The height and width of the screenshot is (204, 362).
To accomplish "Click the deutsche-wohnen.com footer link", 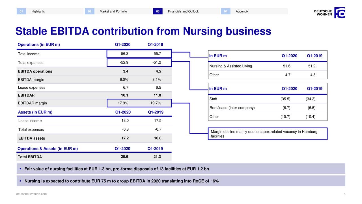I will tap(32, 194).
